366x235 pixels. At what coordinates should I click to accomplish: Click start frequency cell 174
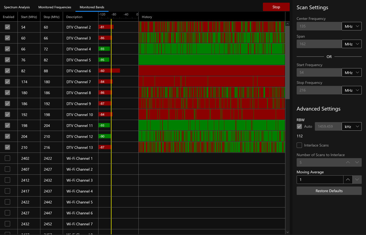[29, 81]
